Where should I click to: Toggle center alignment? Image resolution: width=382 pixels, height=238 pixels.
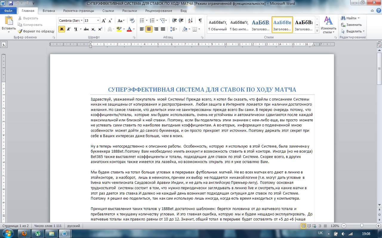[x=149, y=29]
